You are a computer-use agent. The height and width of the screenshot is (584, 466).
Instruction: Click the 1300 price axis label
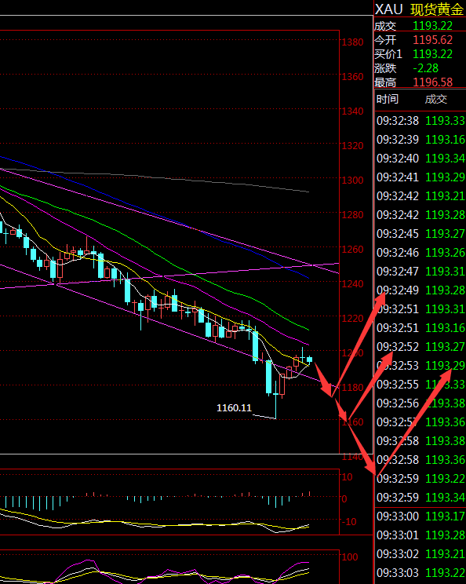tap(352, 181)
